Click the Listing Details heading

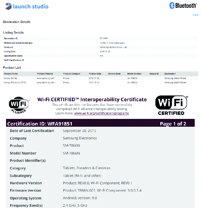pyautogui.click(x=13, y=33)
